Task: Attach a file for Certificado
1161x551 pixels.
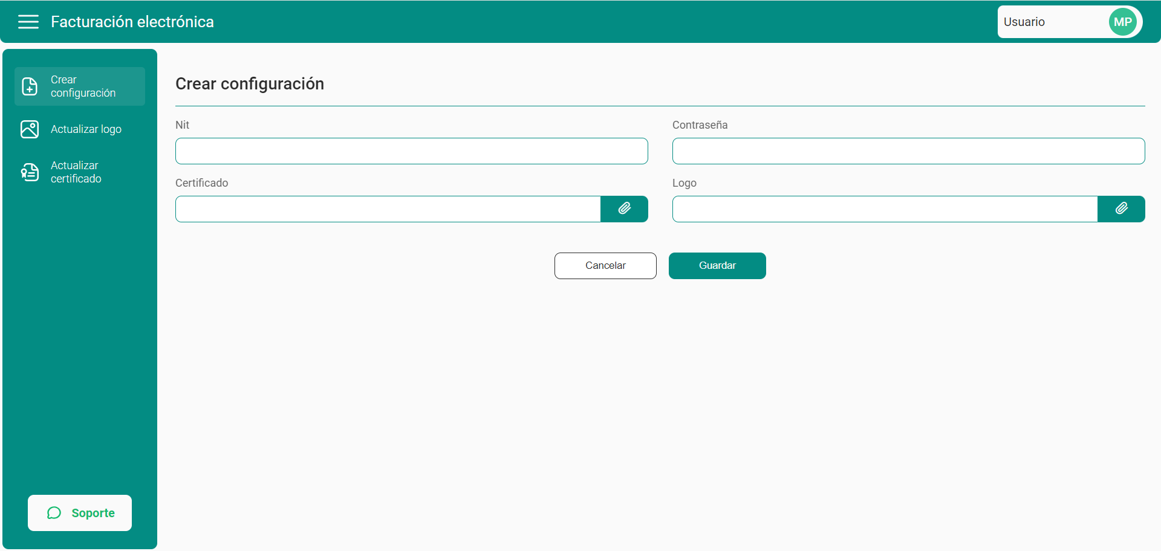Action: [x=624, y=209]
